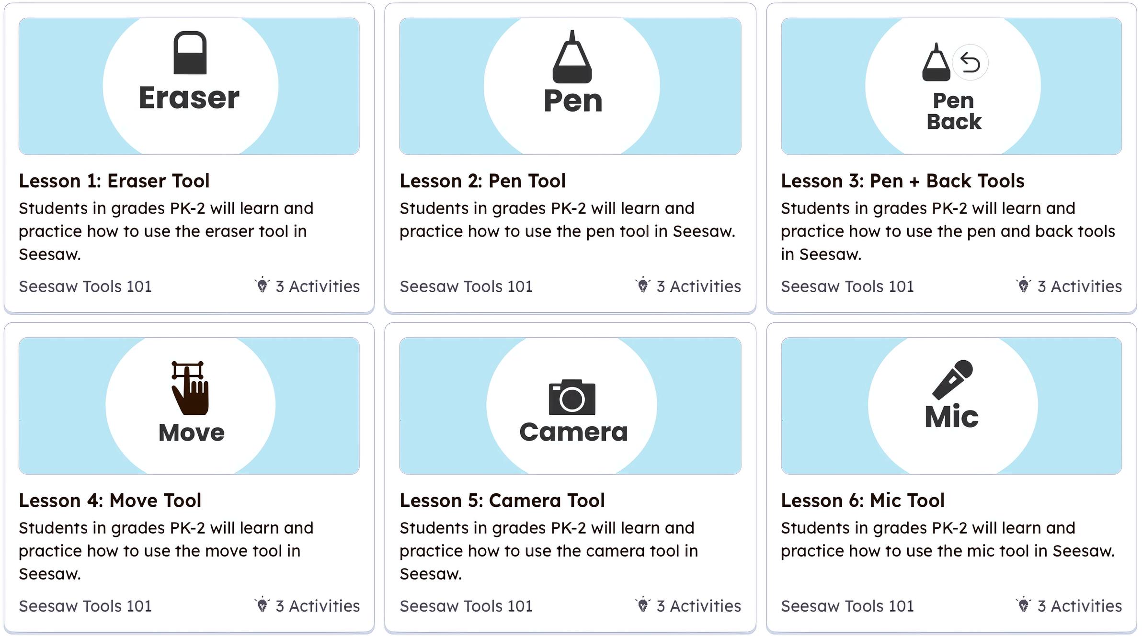Open the Lesson 1: Eraser Tool title
This screenshot has height=637, width=1142.
click(x=114, y=181)
